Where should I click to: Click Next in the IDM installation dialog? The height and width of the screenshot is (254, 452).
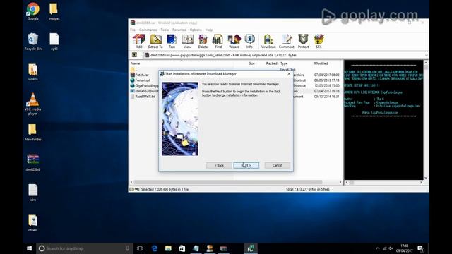(x=246, y=165)
